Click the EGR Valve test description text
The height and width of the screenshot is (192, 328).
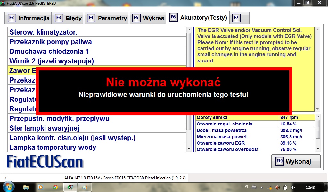coord(255,45)
